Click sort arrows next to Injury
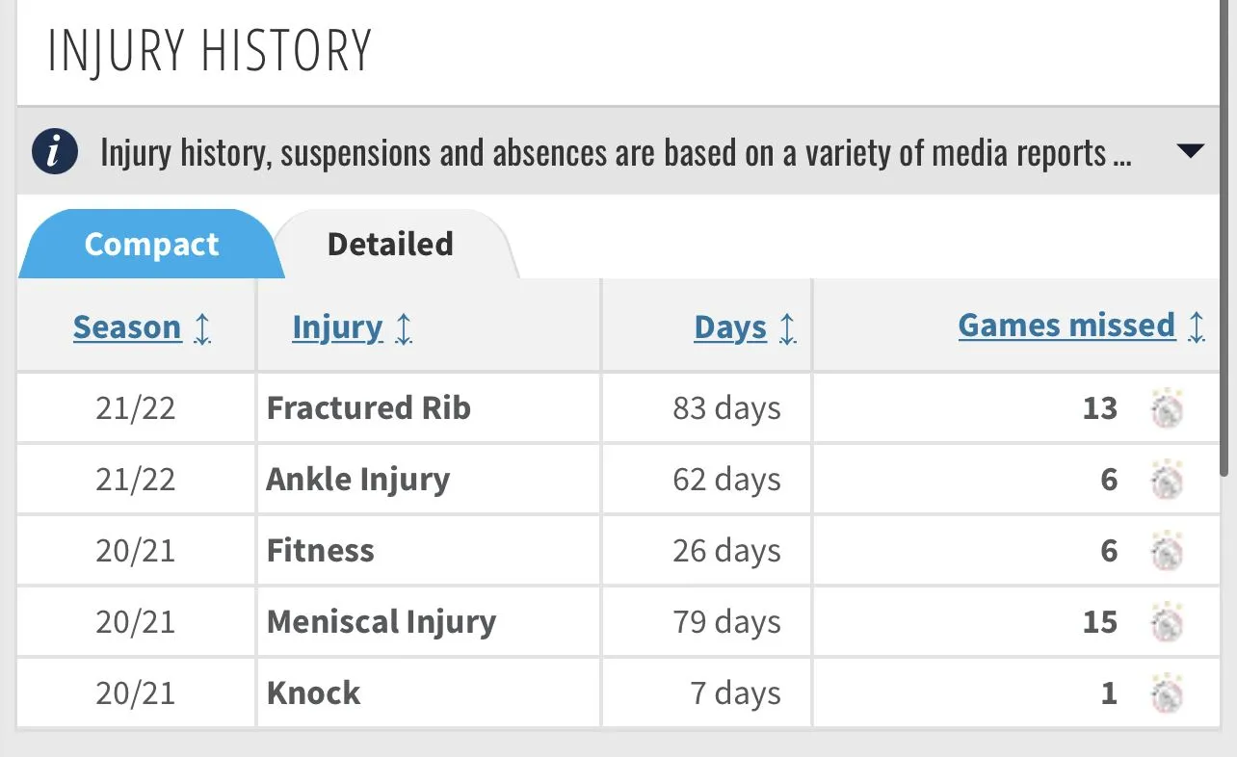Screen dimensions: 1237x757 coord(404,328)
